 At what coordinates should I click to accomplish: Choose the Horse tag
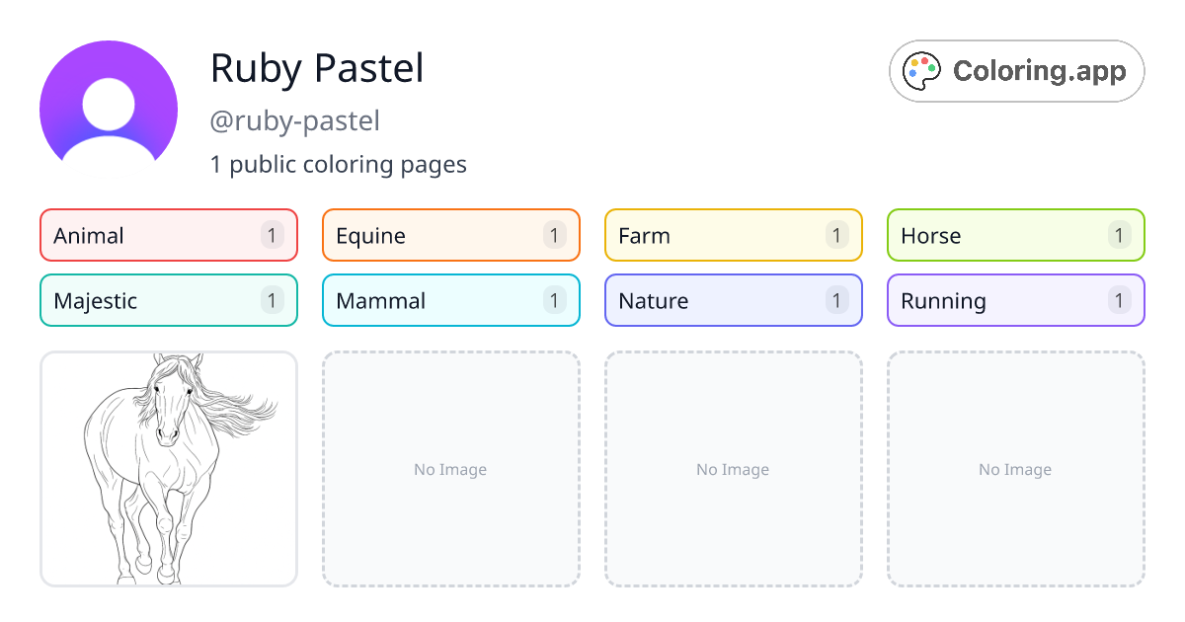click(1016, 235)
